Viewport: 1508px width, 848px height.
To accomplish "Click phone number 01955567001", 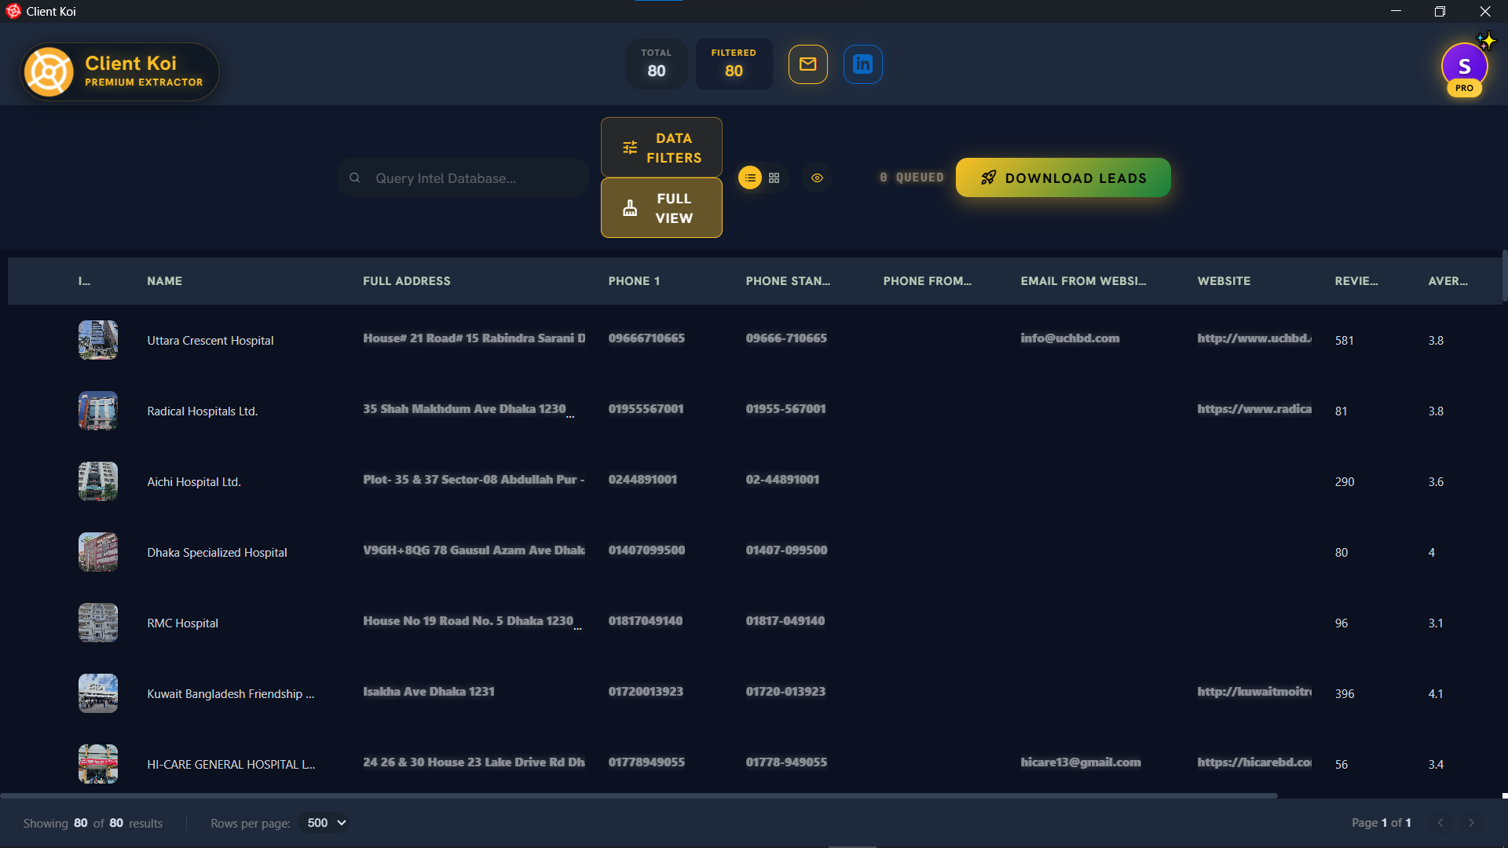I will pos(646,409).
